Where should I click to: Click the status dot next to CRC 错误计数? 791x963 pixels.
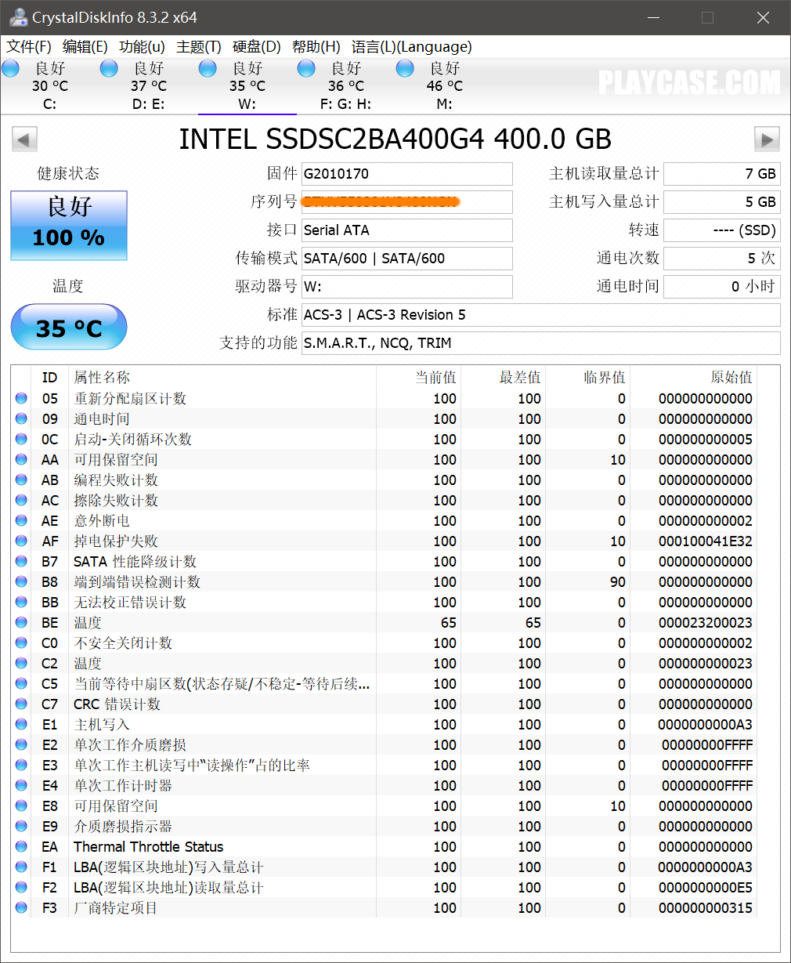(22, 704)
